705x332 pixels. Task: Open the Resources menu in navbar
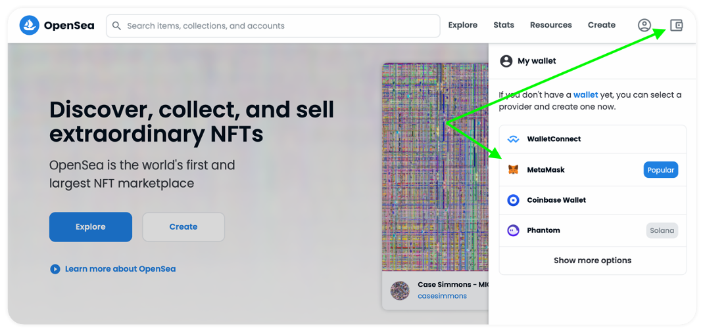(x=550, y=25)
